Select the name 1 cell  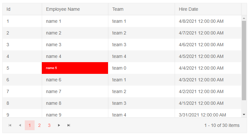[x=54, y=21]
